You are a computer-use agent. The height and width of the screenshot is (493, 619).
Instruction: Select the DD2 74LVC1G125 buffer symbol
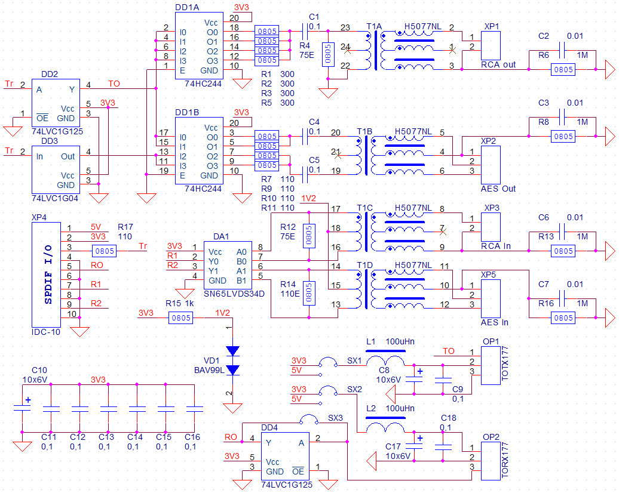tap(56, 103)
